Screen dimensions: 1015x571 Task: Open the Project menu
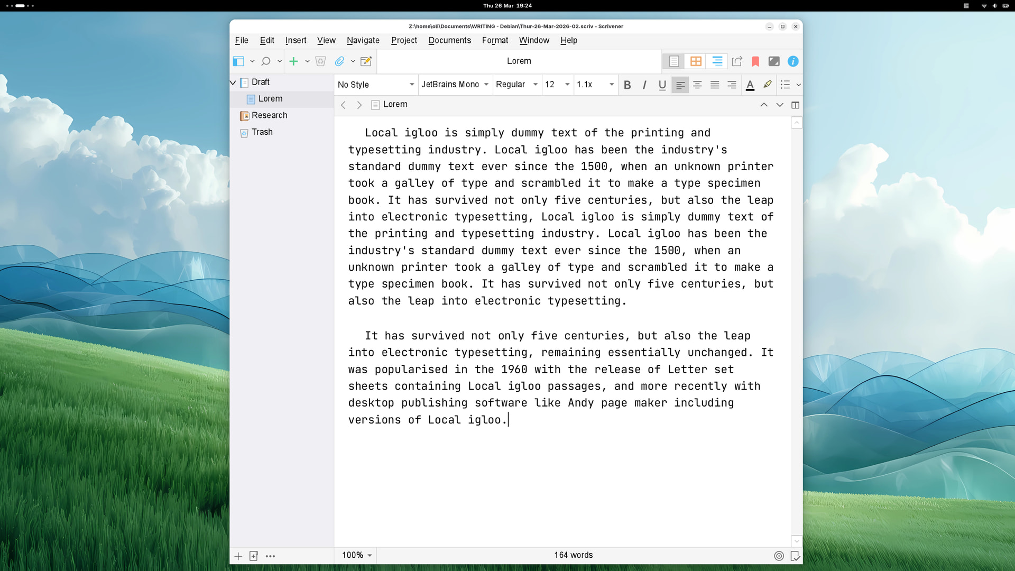pos(404,40)
